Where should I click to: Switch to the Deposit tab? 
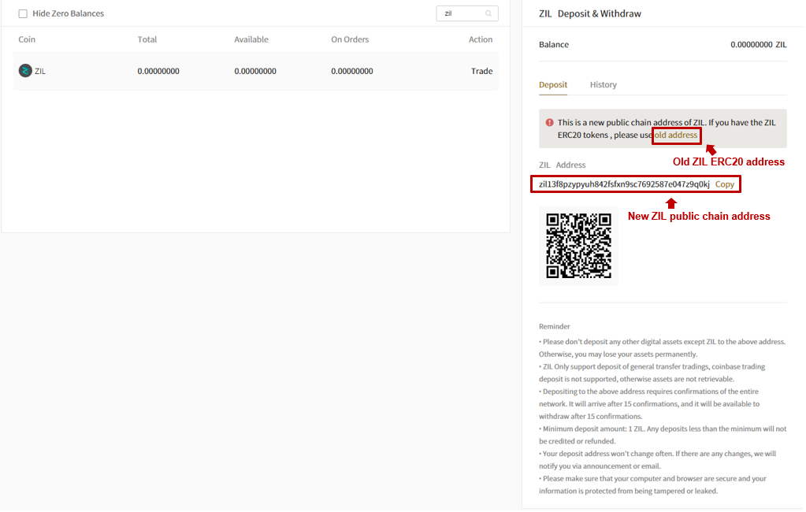point(553,85)
